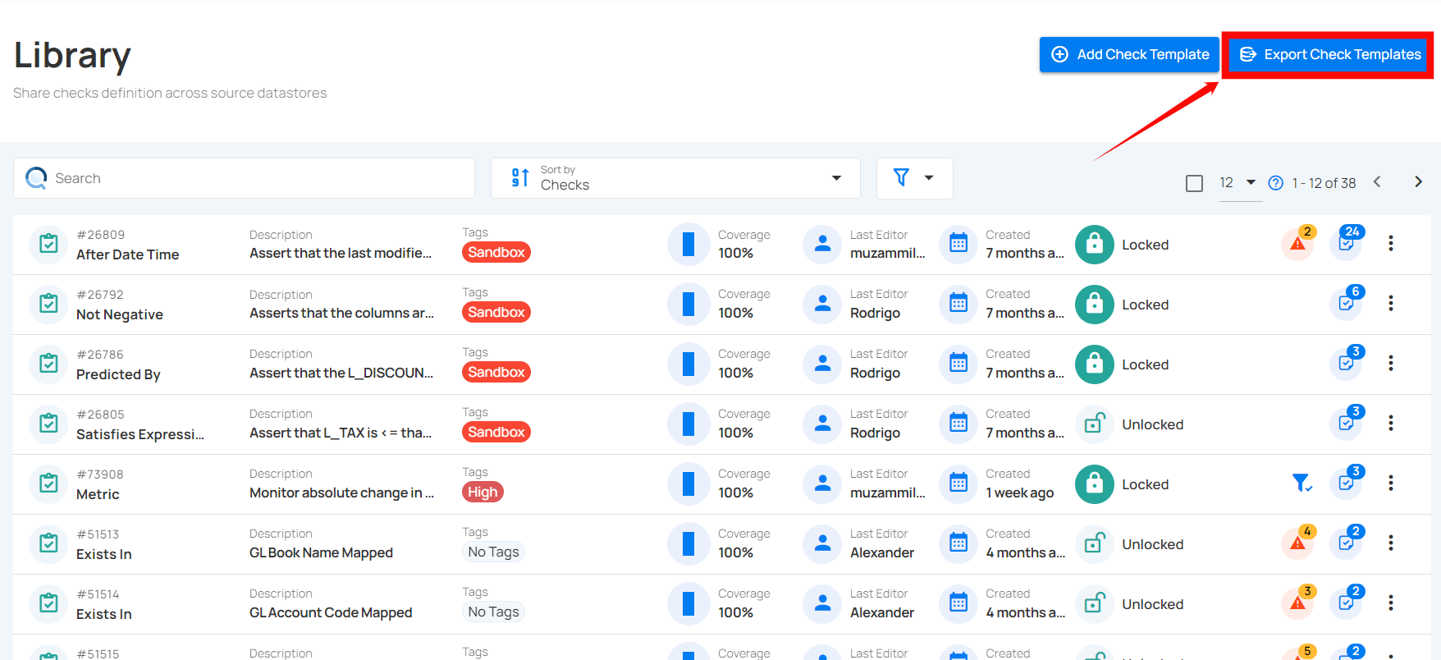Image resolution: width=1441 pixels, height=660 pixels.
Task: Click the coverage bar on Metric row
Action: coord(688,484)
